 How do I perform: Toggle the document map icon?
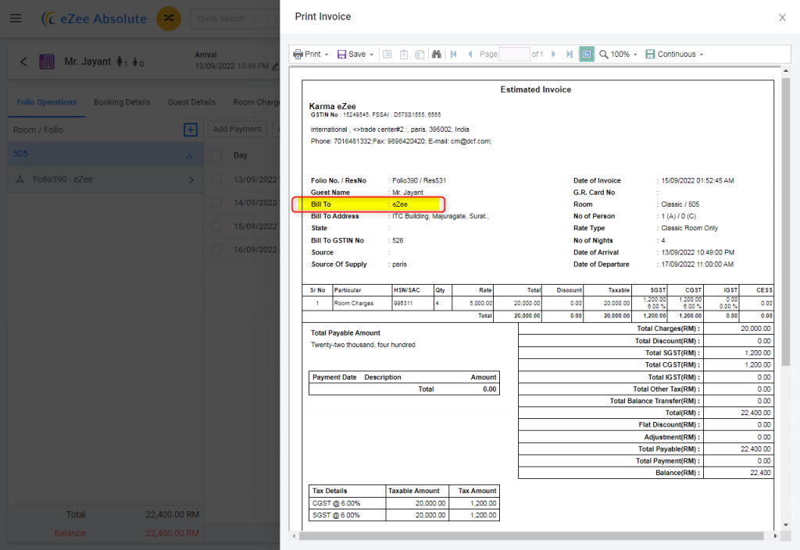387,54
